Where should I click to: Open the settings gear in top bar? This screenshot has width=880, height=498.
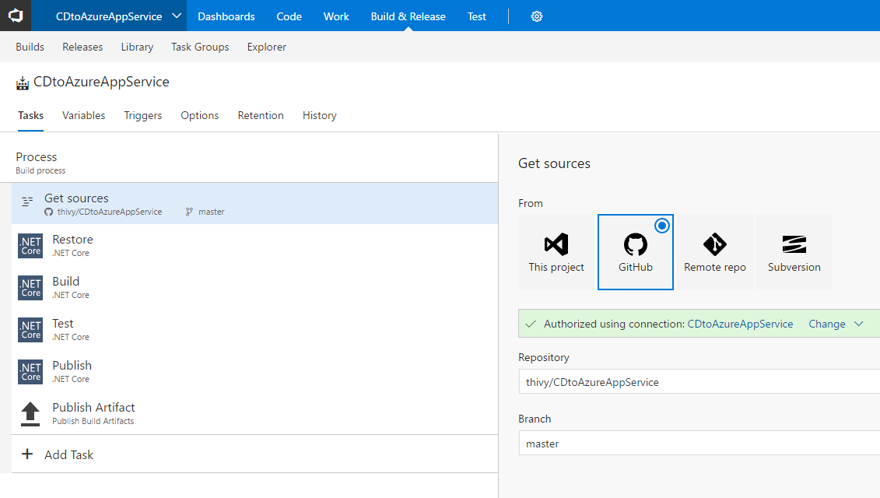pos(536,16)
